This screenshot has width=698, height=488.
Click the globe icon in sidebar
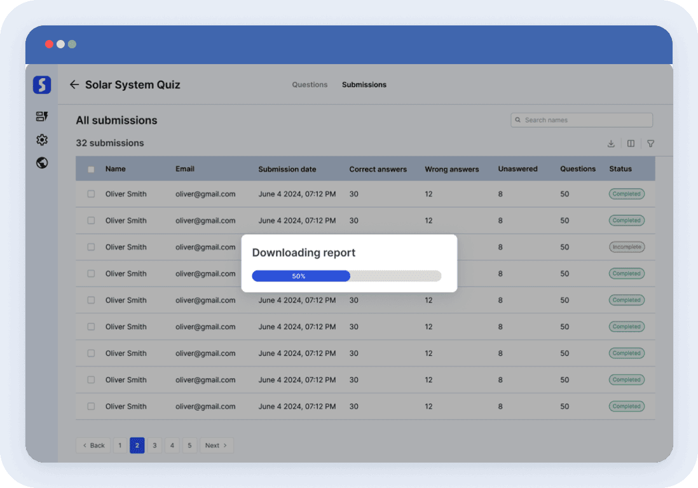(42, 163)
